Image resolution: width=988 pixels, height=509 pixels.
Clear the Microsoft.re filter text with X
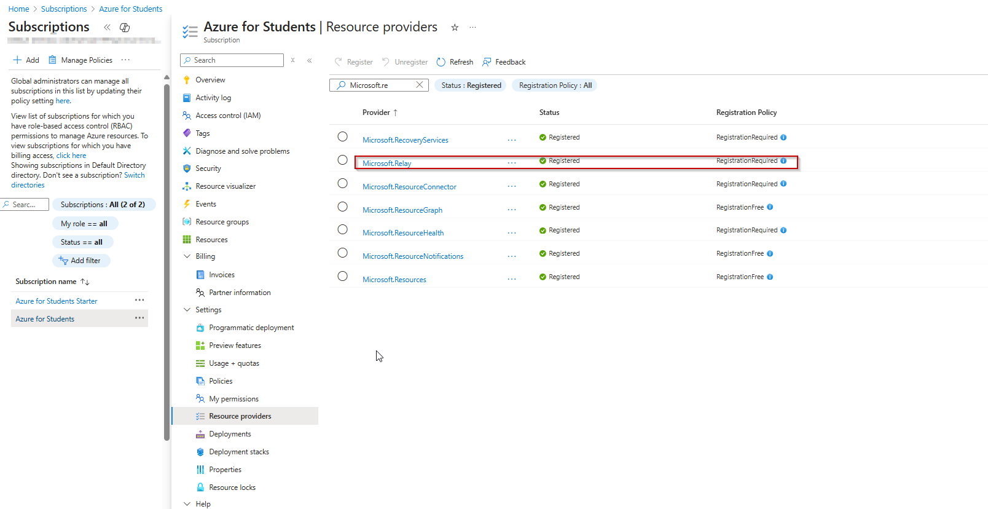point(420,85)
